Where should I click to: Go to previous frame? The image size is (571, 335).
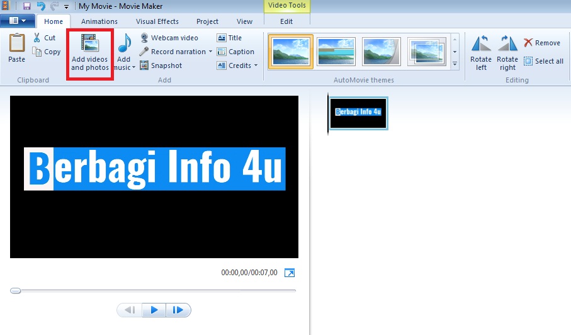(x=129, y=310)
